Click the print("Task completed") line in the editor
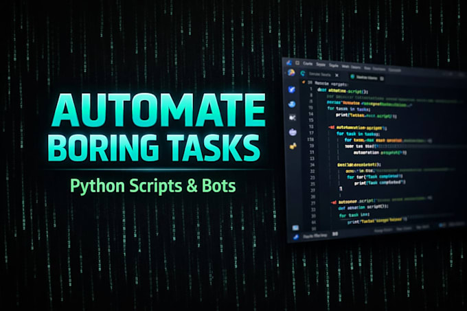Screen dimensions: 467x311 tap(380, 183)
